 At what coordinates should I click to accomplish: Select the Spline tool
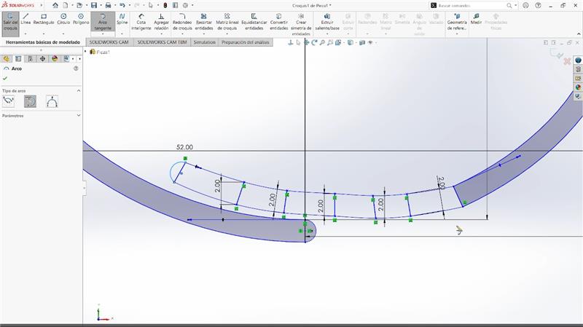pyautogui.click(x=122, y=20)
